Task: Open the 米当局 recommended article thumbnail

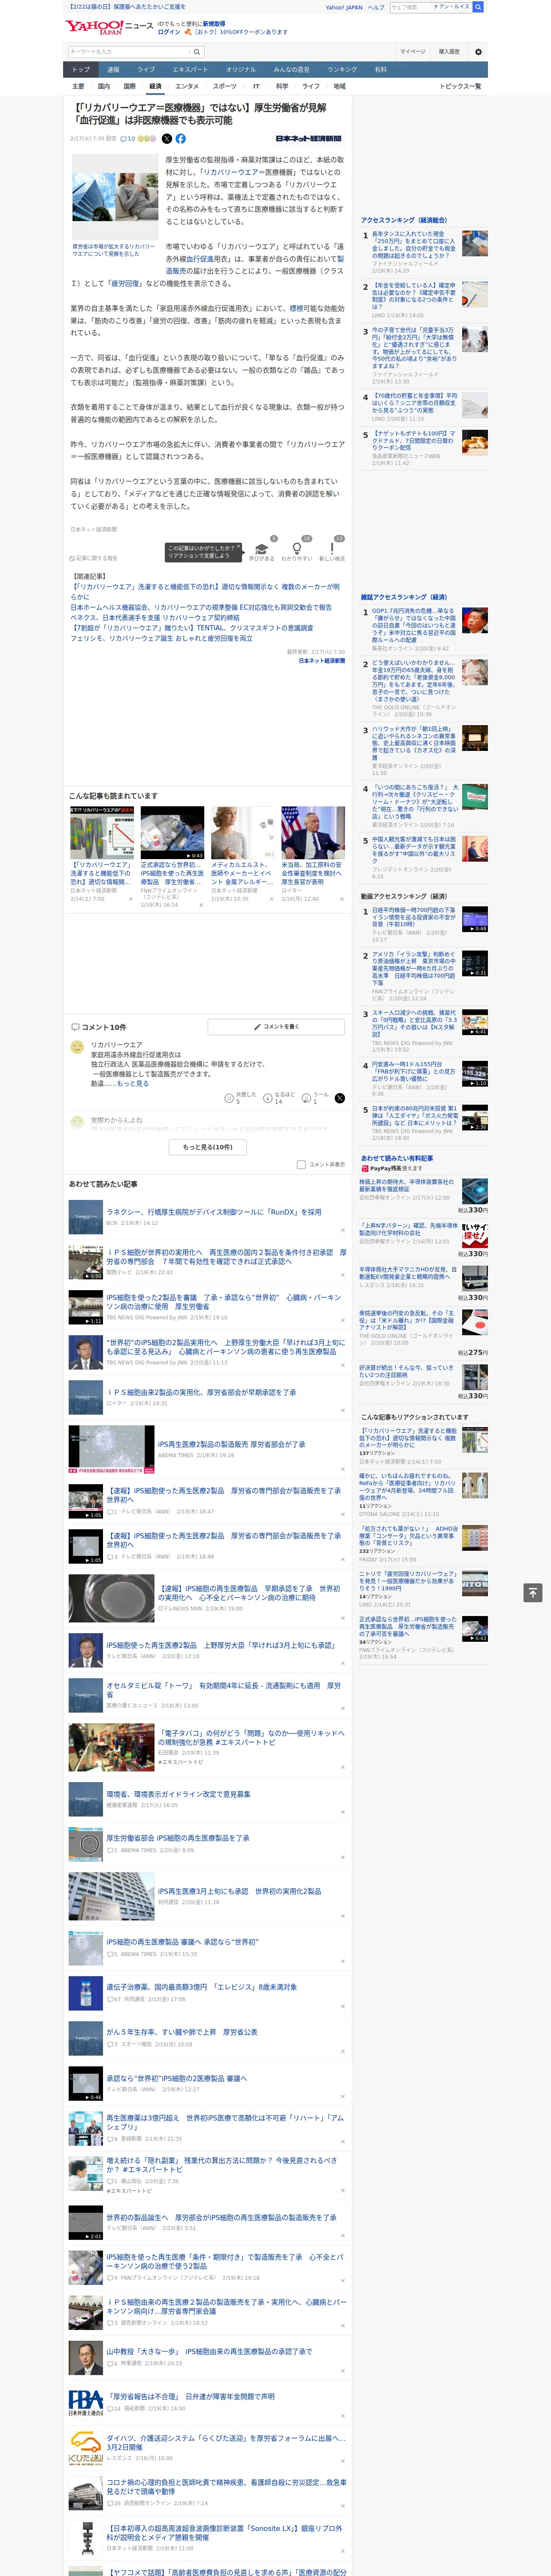Action: 313,833
